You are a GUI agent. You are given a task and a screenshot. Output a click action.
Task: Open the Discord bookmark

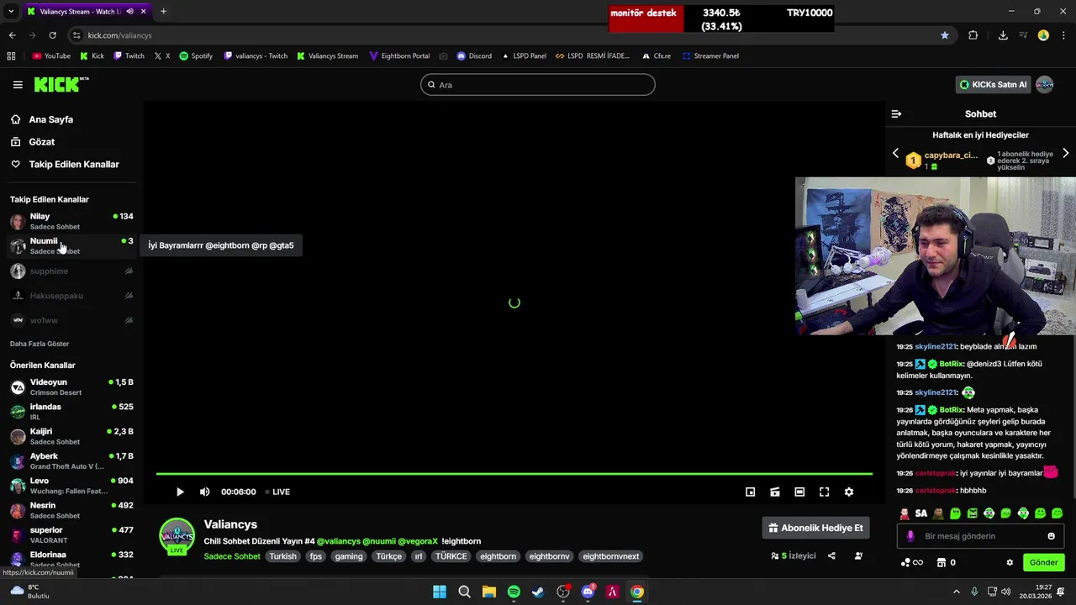pyautogui.click(x=474, y=56)
